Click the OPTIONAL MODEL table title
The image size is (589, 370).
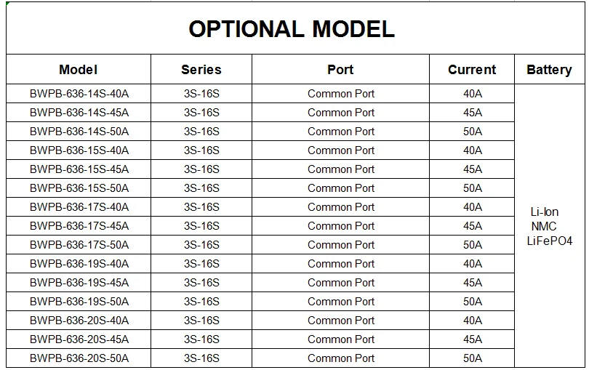pyautogui.click(x=292, y=29)
